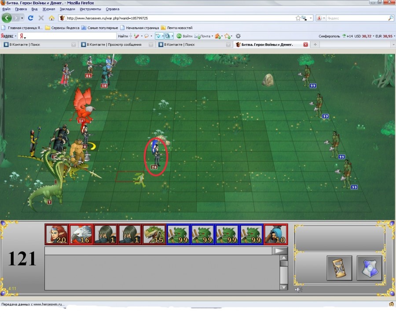Click the EUR 38,95 rate
This screenshot has width=396, height=317.
[x=384, y=36]
